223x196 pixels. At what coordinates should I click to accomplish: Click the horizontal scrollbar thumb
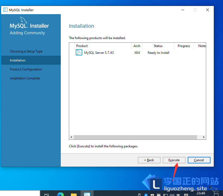coord(135,137)
